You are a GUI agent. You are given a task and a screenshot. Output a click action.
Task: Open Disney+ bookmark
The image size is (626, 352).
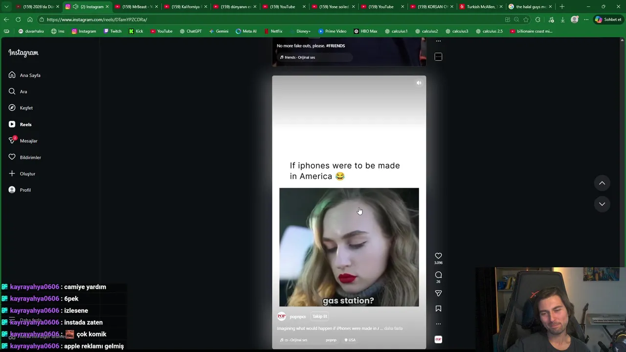300,31
